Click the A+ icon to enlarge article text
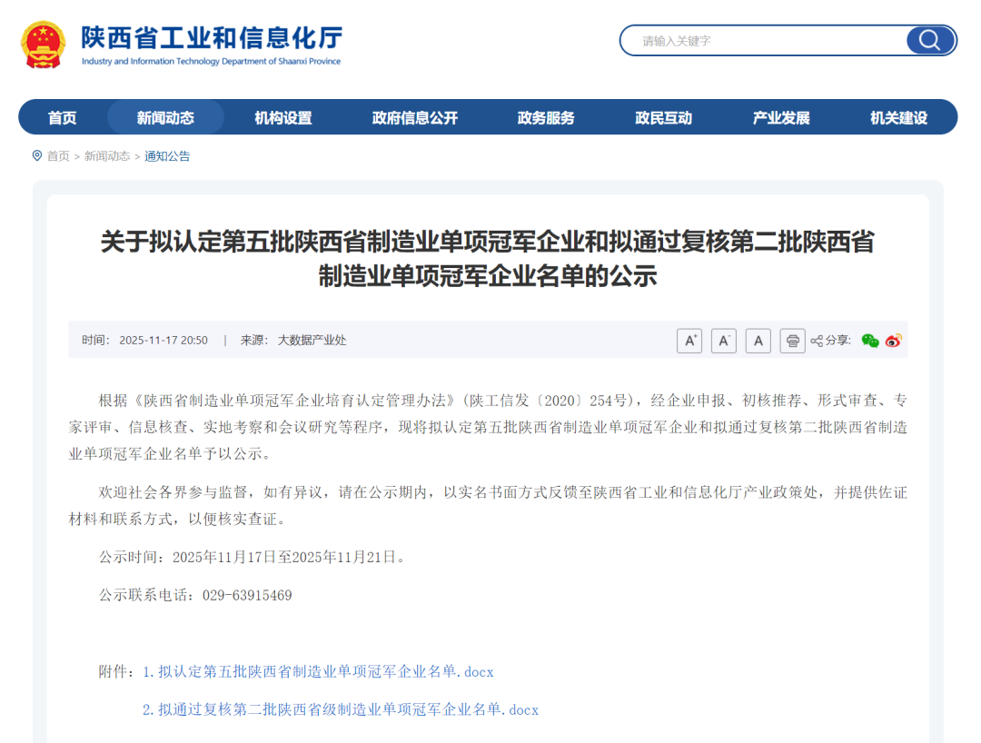Image resolution: width=981 pixels, height=743 pixels. (x=689, y=341)
